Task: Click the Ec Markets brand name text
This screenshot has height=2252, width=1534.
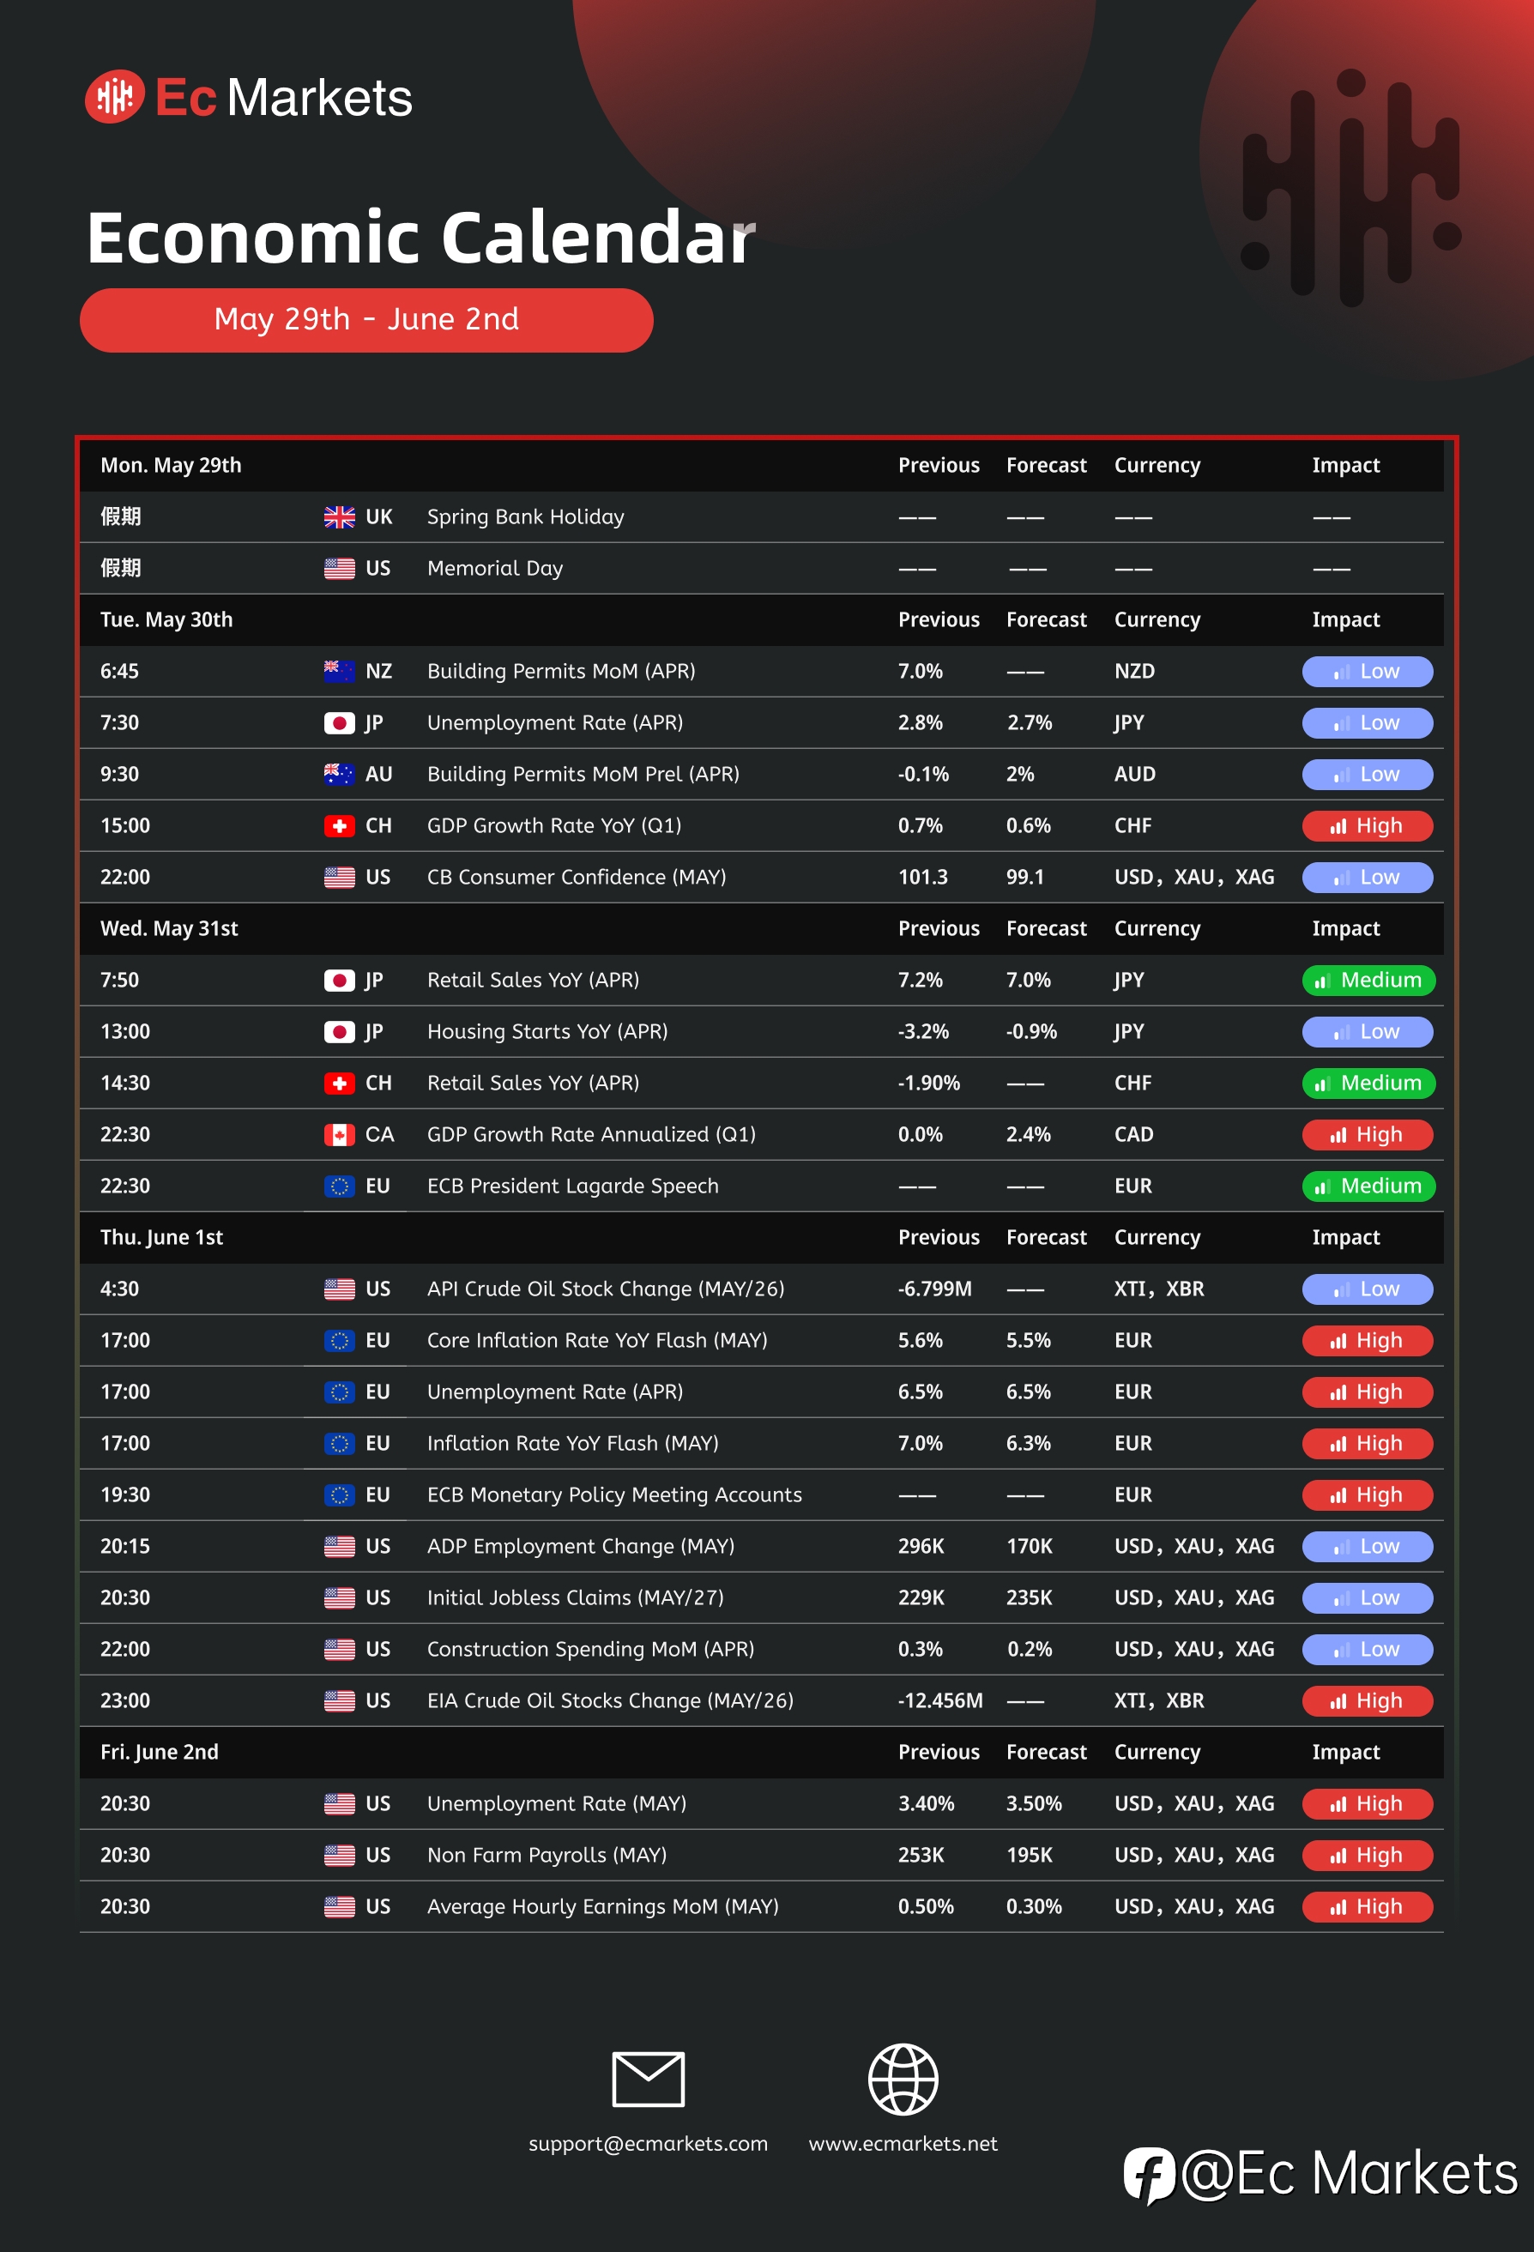Action: point(284,98)
